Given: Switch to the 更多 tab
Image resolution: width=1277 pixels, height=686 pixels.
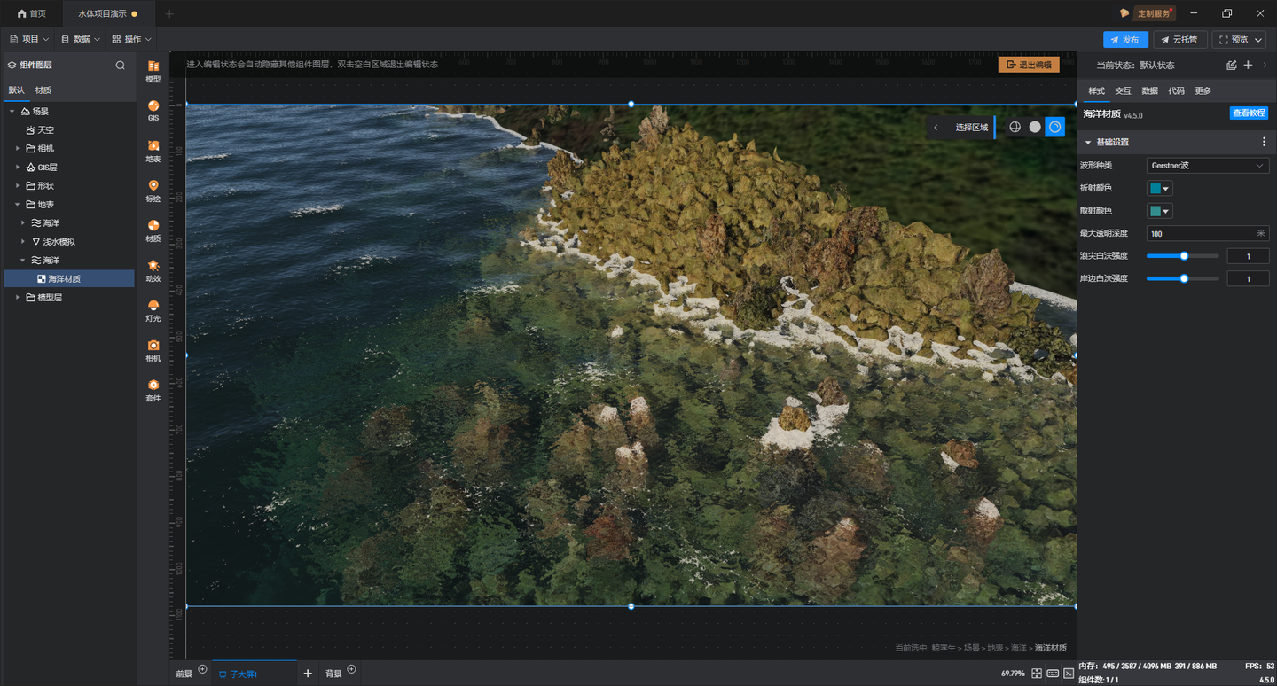Looking at the screenshot, I should [1203, 91].
